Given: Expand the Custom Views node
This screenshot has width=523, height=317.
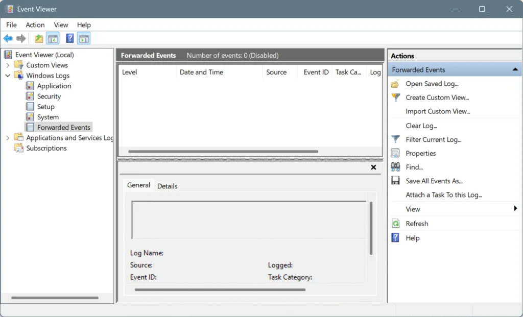Looking at the screenshot, I should click(x=7, y=65).
